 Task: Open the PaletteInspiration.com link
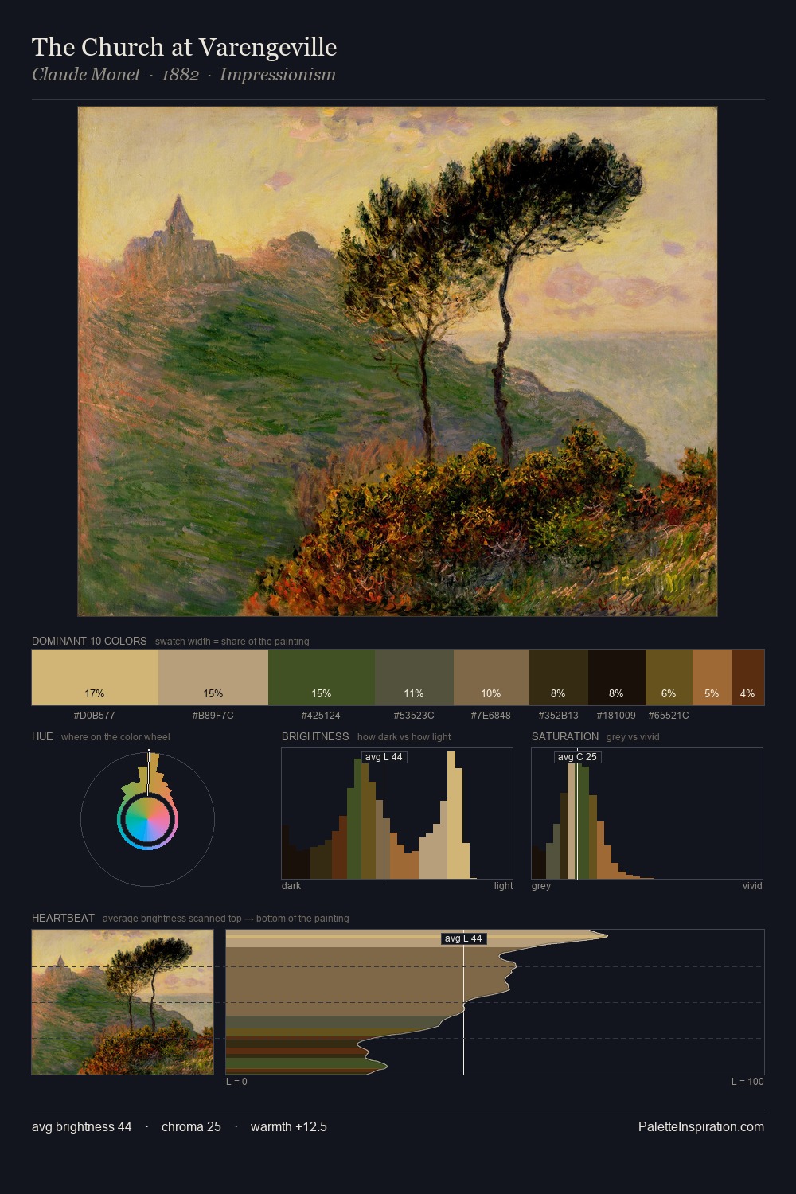(x=701, y=1126)
